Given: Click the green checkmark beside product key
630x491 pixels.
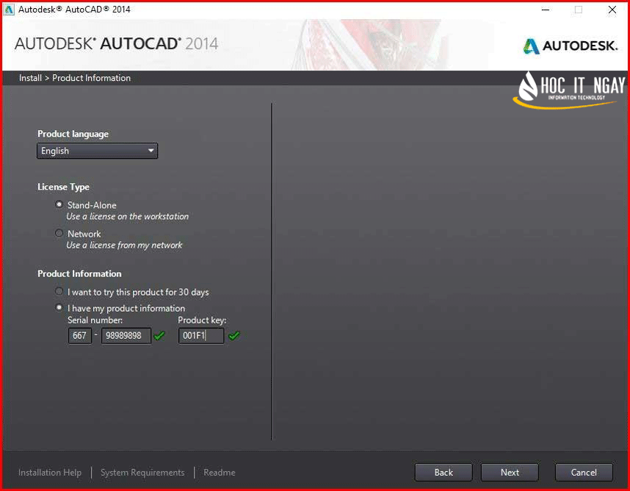Looking at the screenshot, I should click(233, 335).
